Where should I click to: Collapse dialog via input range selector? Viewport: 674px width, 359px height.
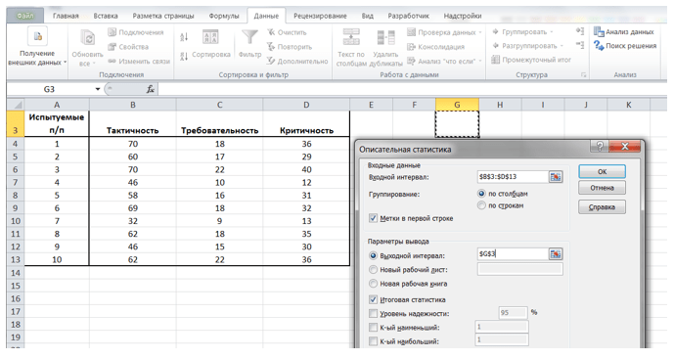point(556,177)
